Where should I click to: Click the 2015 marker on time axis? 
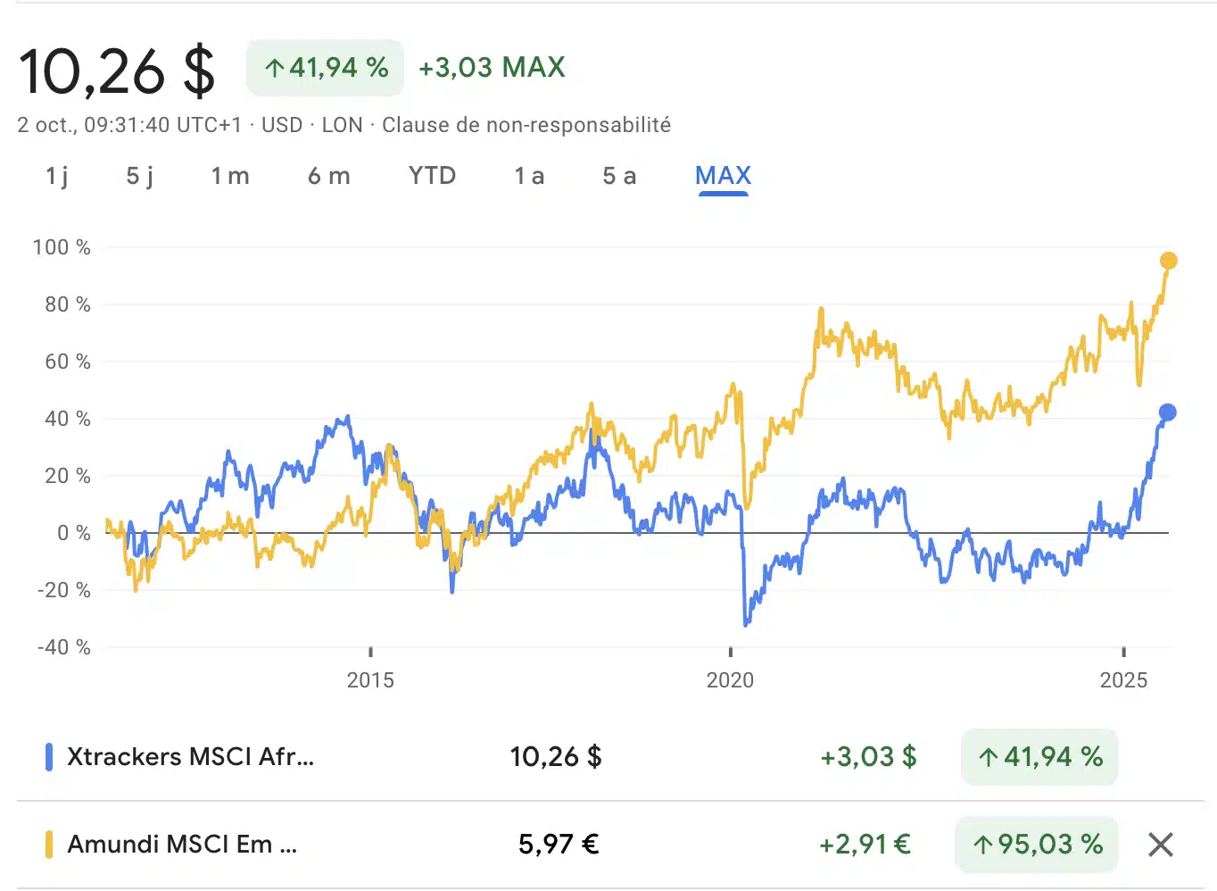pos(370,679)
